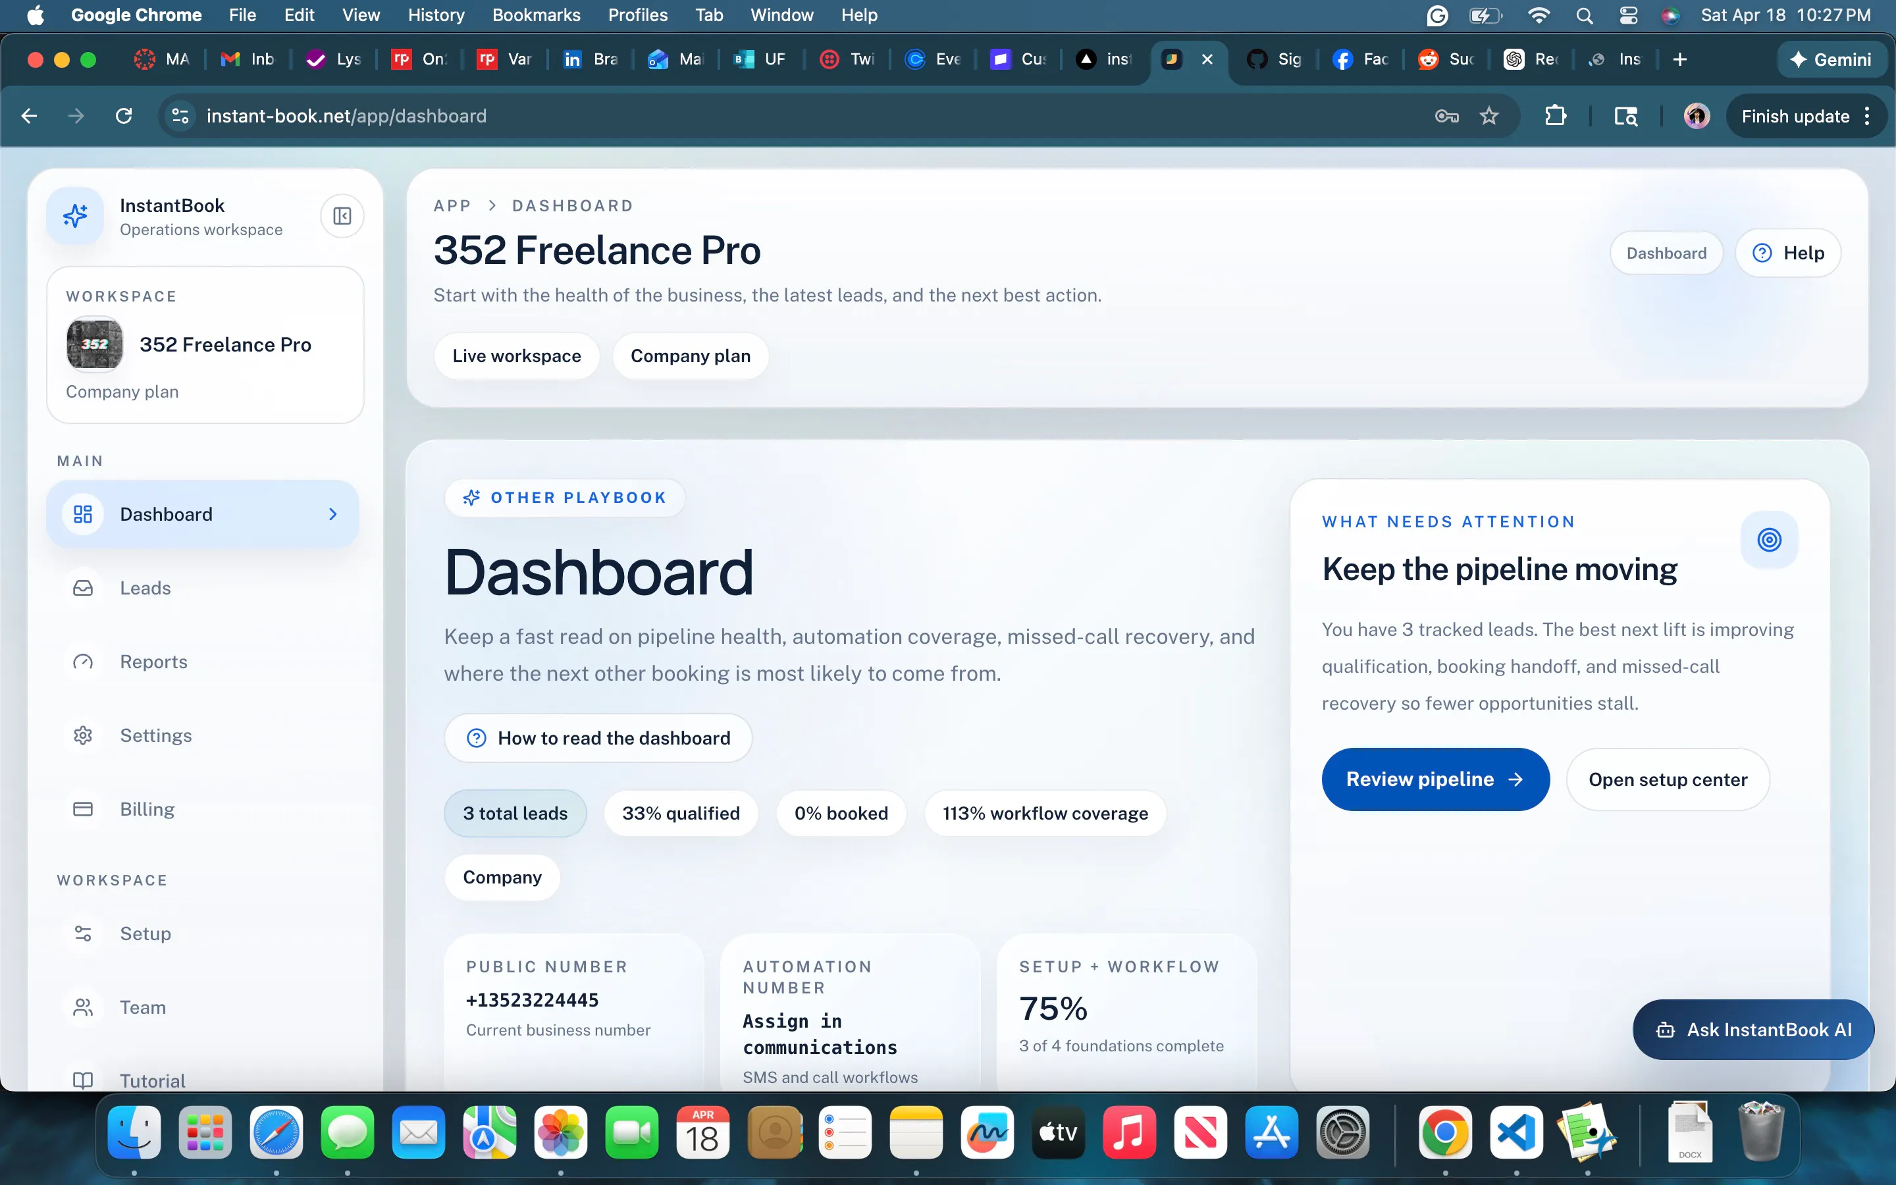This screenshot has height=1185, width=1896.
Task: Open Calendar app from Dock
Action: (703, 1132)
